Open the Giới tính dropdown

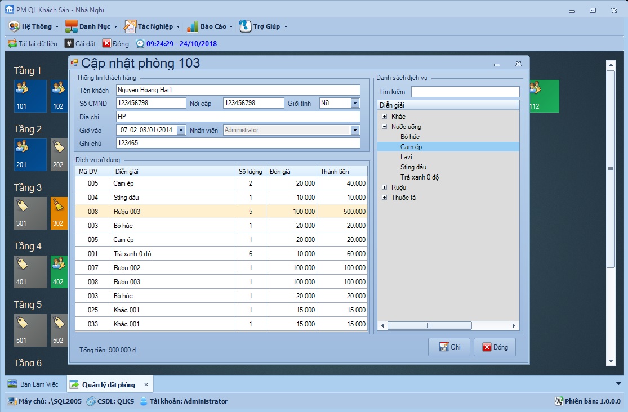click(354, 103)
